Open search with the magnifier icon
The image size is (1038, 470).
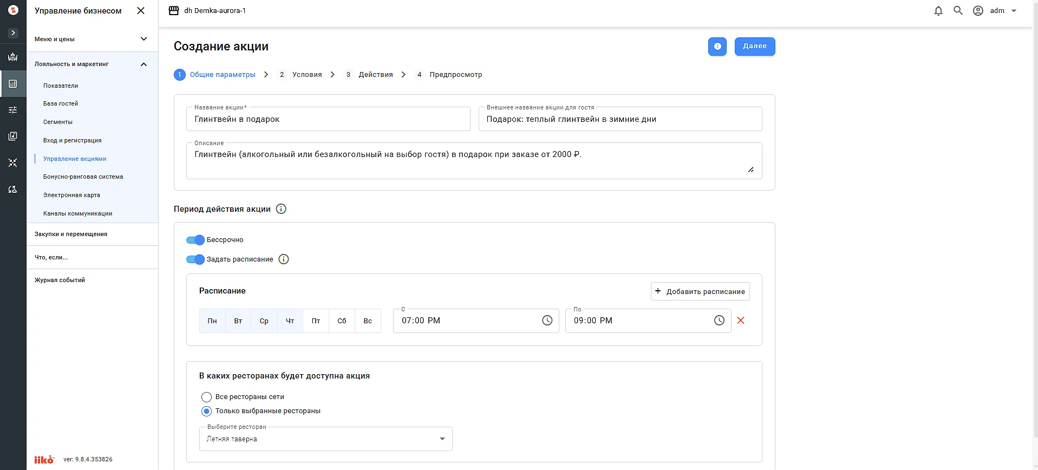pos(958,11)
